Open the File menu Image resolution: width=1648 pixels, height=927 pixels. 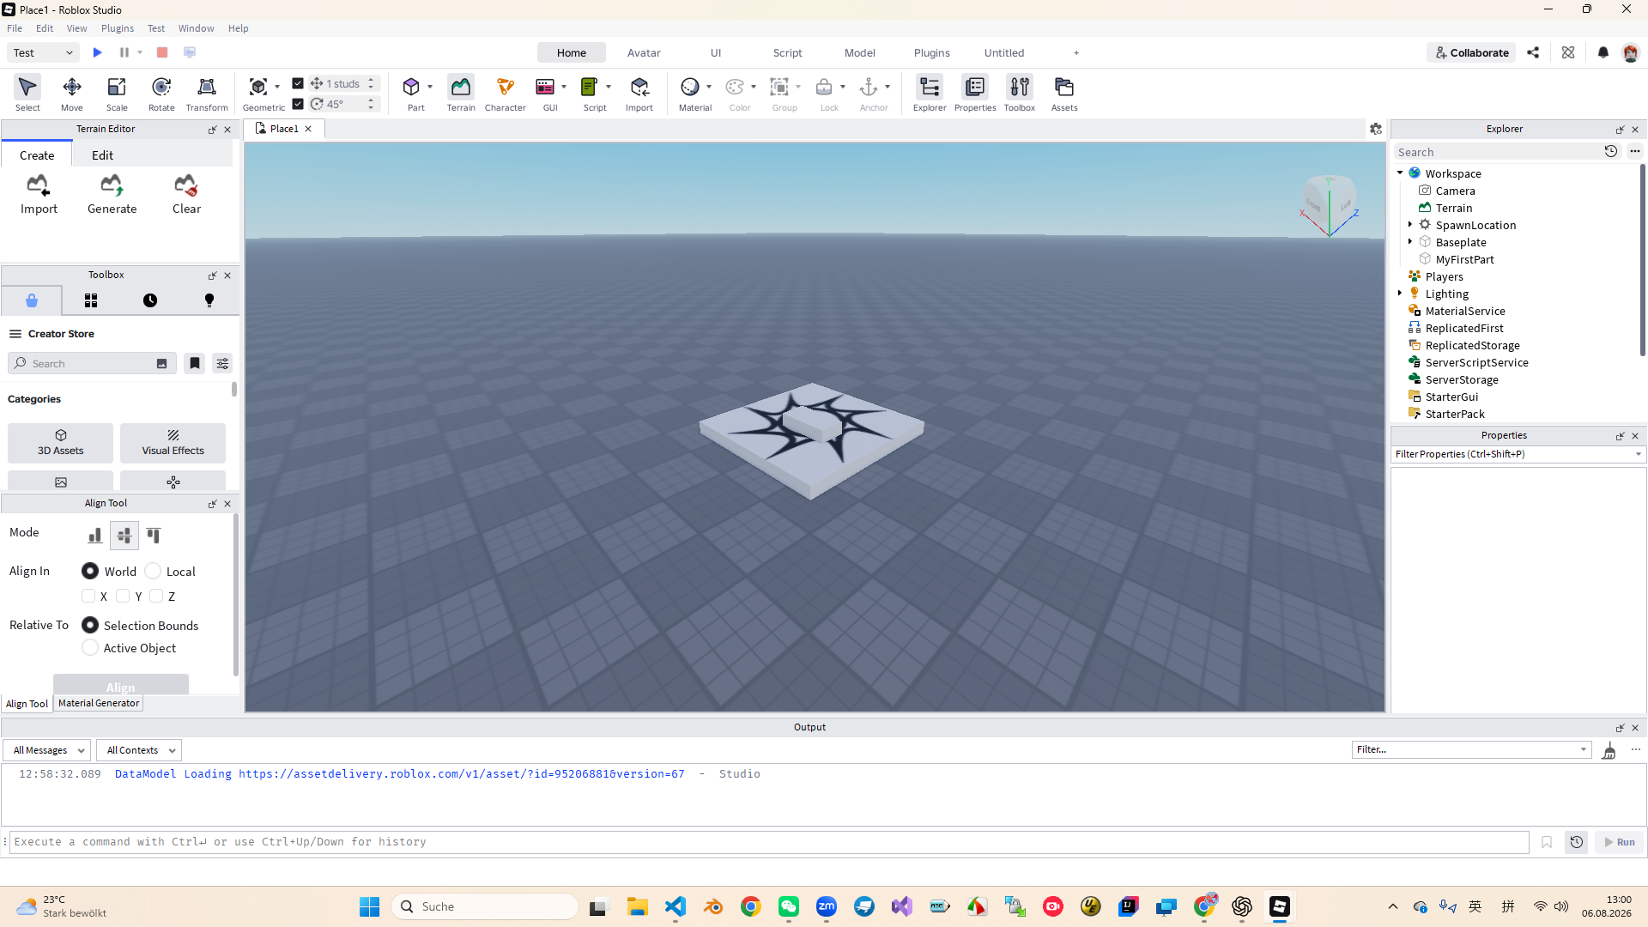coord(15,28)
